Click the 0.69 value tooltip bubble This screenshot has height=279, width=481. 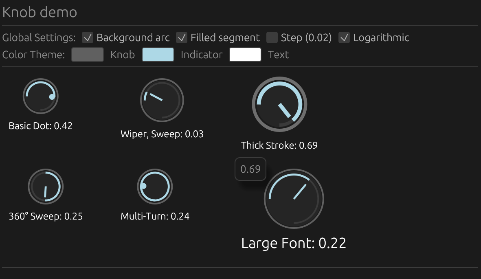pyautogui.click(x=250, y=169)
